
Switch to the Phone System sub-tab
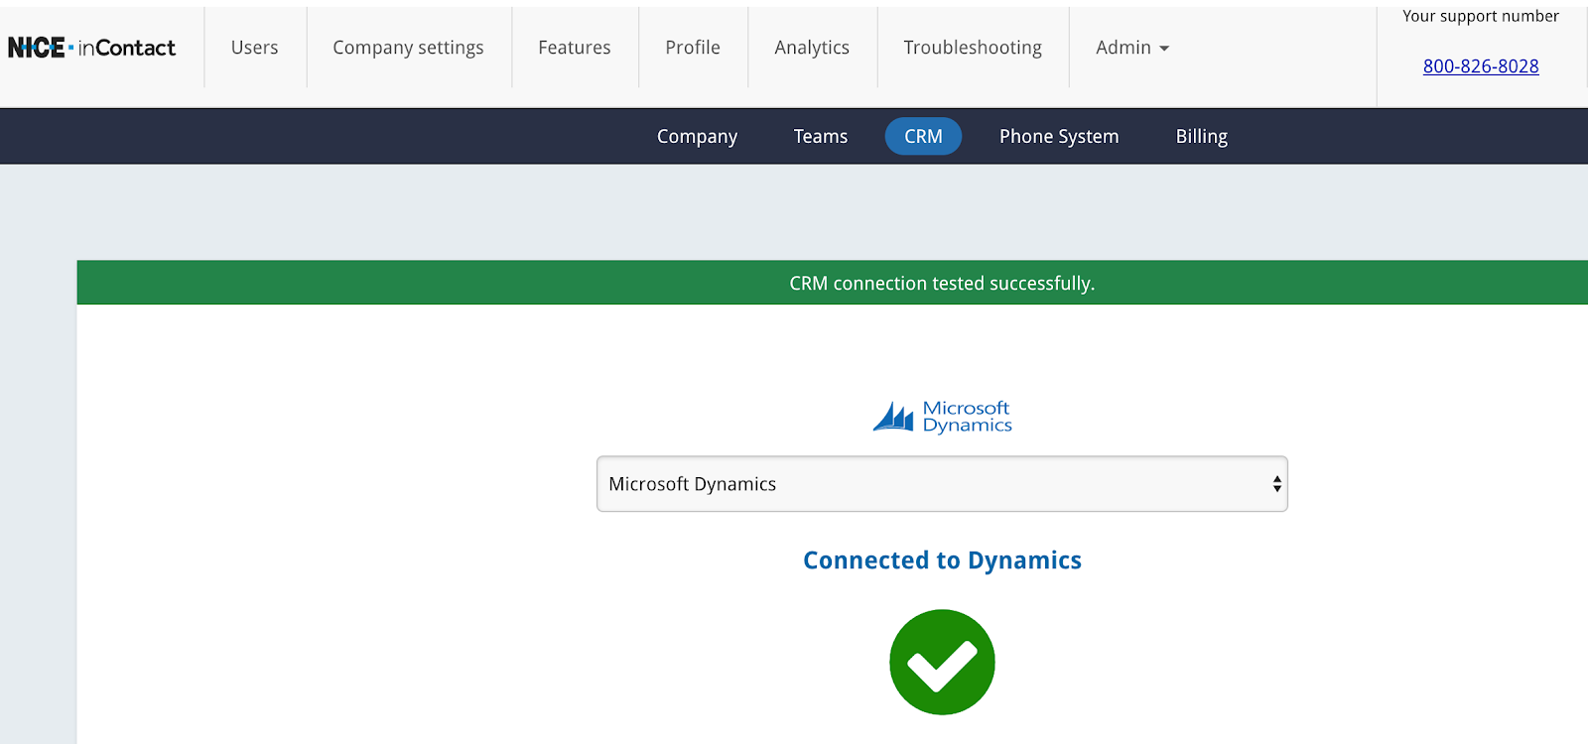[1059, 137]
